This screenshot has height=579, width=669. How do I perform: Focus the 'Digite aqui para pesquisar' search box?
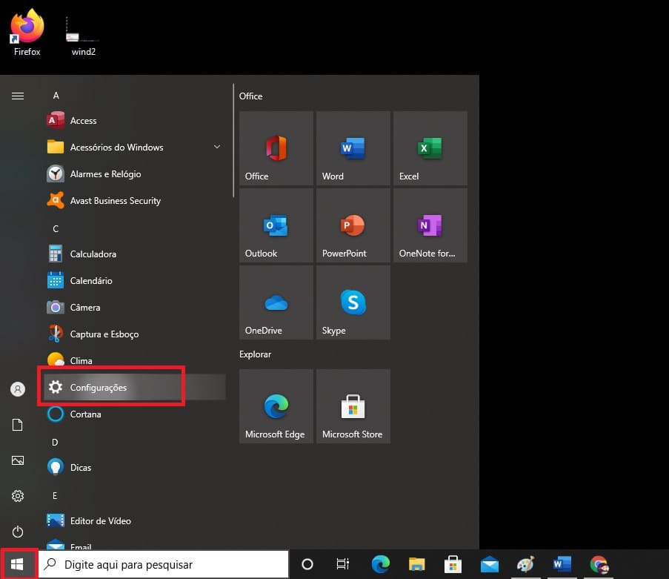(164, 564)
